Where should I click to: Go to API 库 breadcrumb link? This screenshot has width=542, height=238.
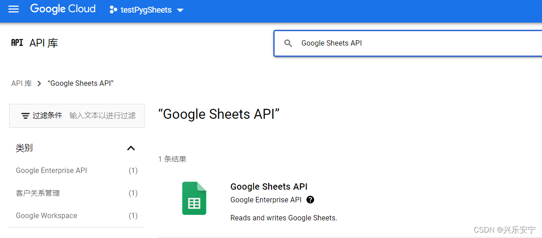22,84
